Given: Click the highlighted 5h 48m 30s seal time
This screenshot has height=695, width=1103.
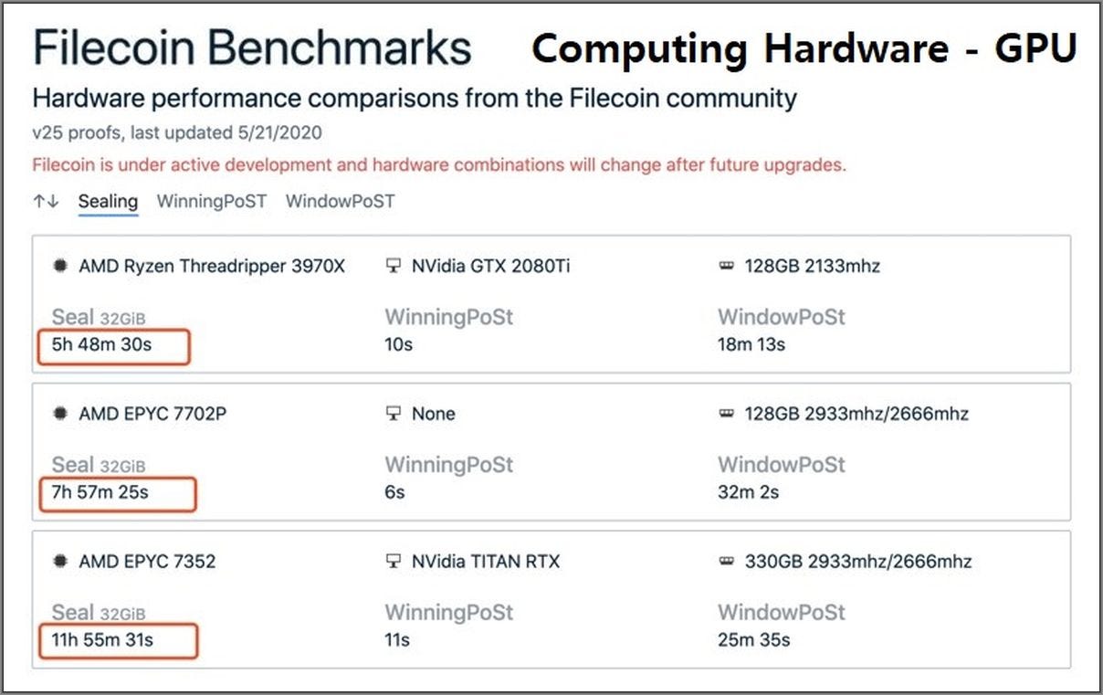Looking at the screenshot, I should [x=114, y=348].
